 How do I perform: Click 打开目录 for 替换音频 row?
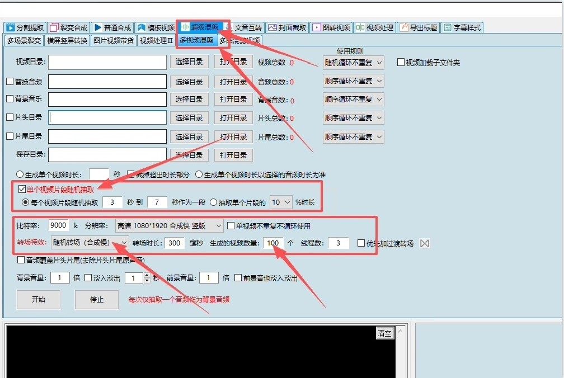coord(233,82)
